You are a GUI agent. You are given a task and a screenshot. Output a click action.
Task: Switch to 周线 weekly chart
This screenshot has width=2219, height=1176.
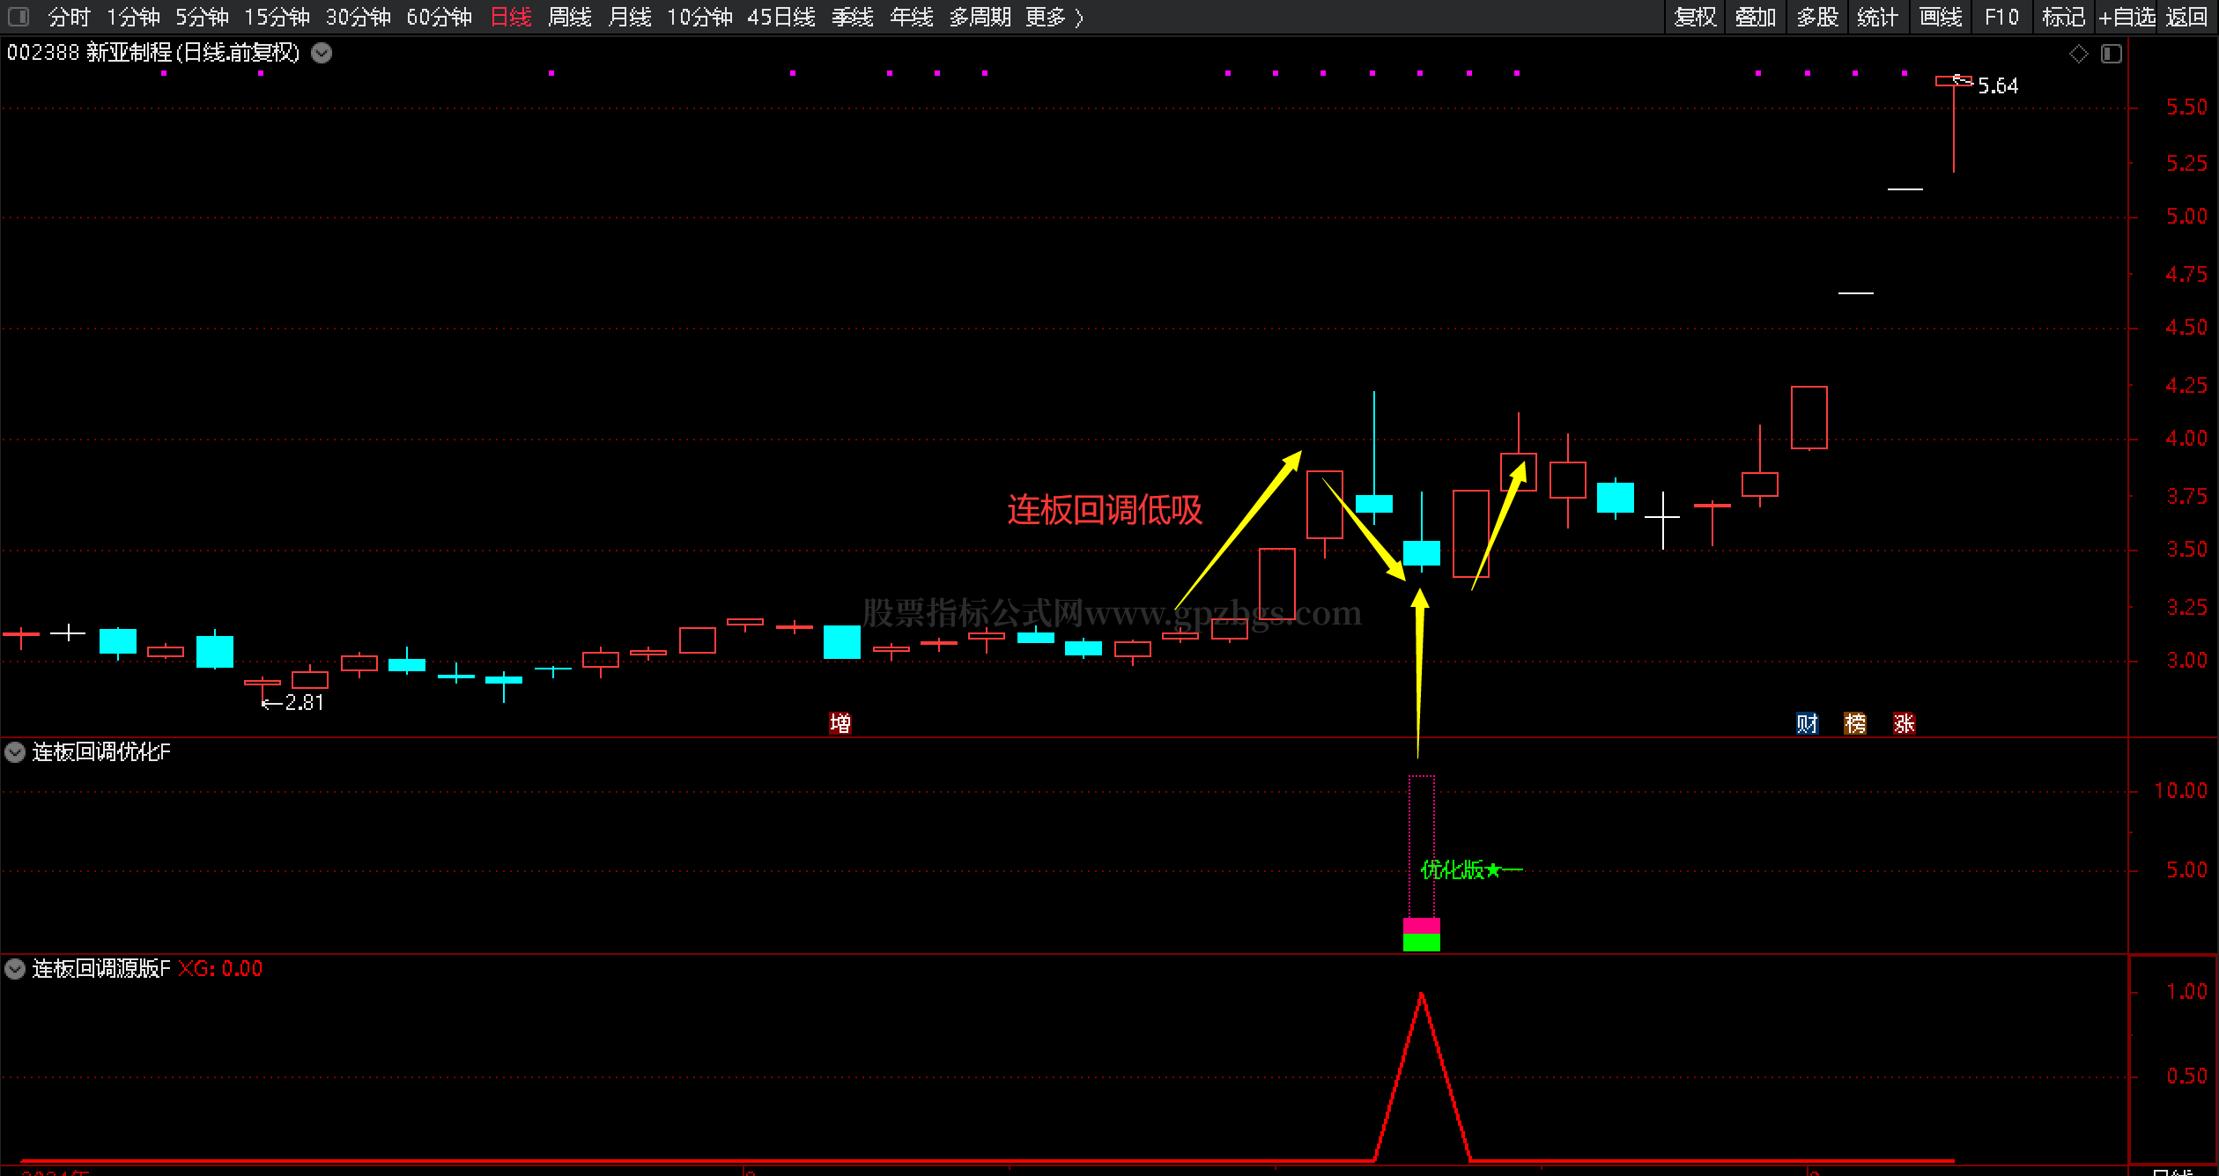click(x=570, y=17)
